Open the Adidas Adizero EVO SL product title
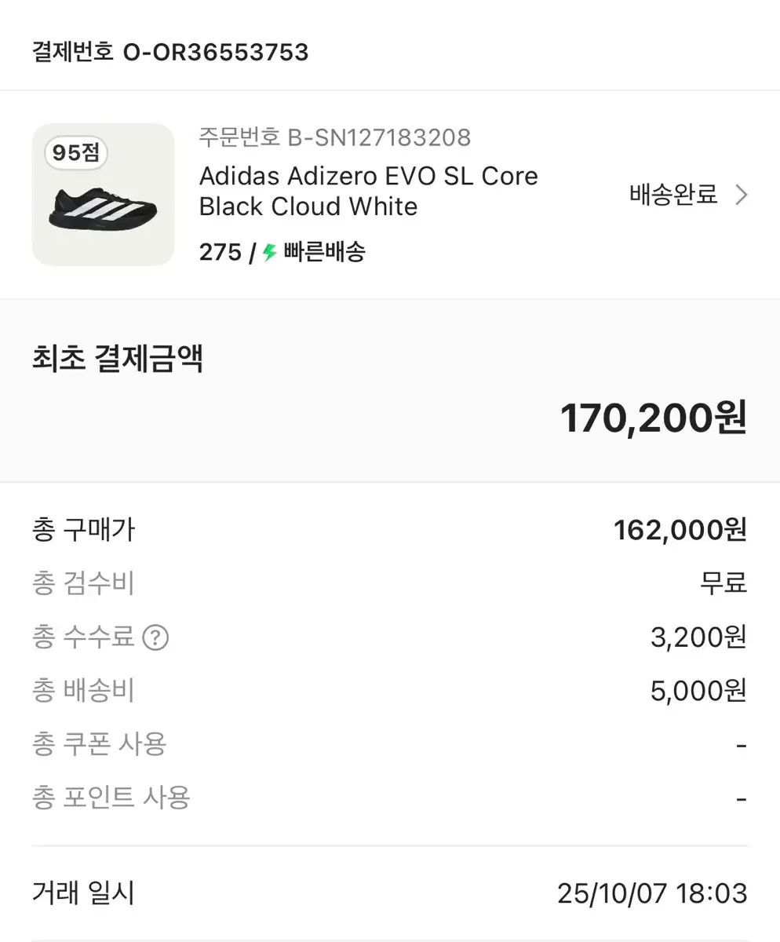This screenshot has width=780, height=942. 368,191
